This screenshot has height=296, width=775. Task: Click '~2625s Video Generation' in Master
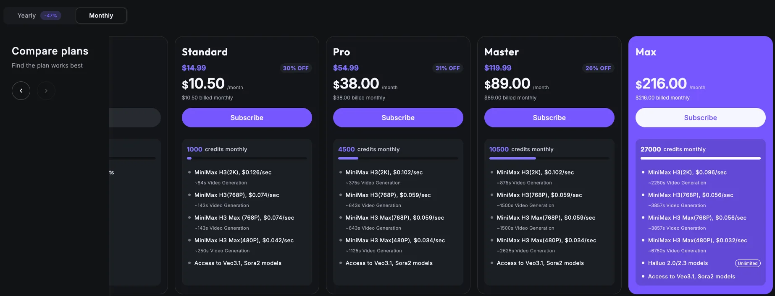point(526,251)
